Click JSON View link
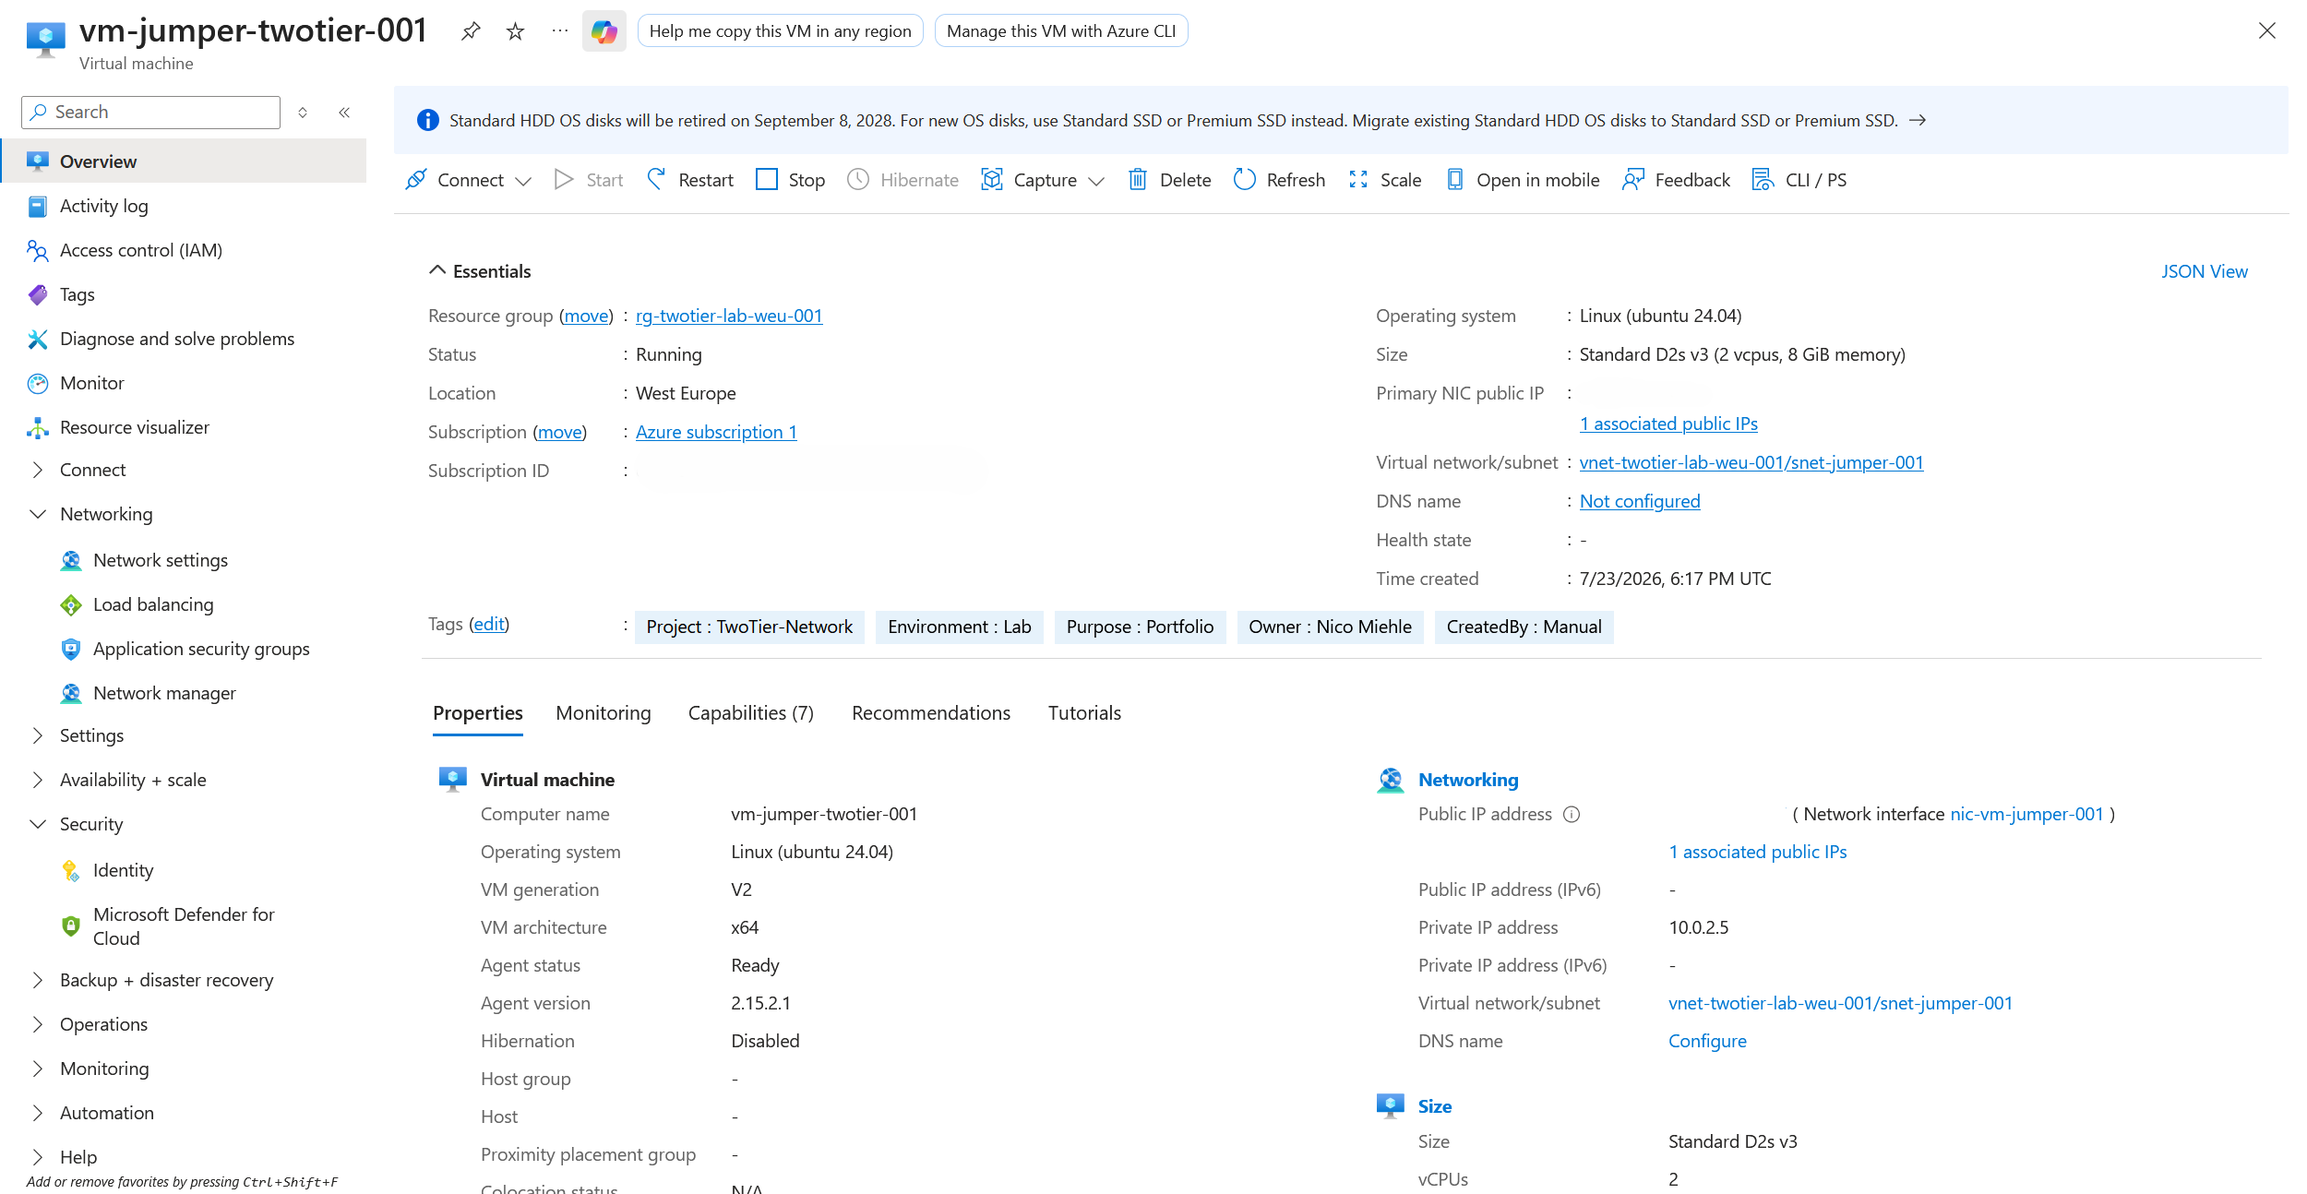The width and height of the screenshot is (2307, 1194). pyautogui.click(x=2205, y=271)
